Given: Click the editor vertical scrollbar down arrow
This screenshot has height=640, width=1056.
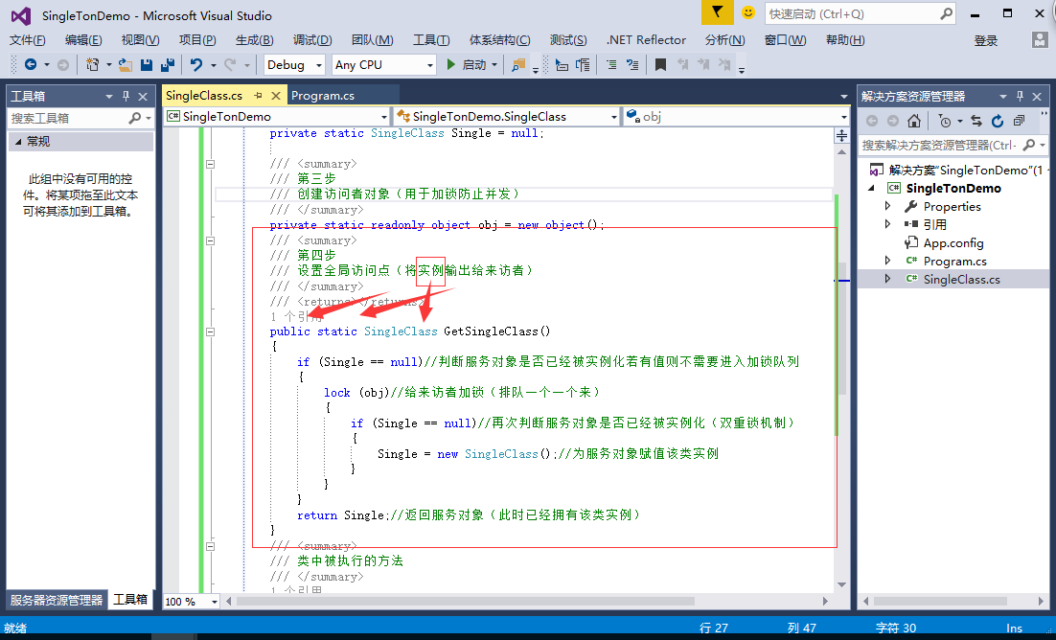Looking at the screenshot, I should (842, 584).
